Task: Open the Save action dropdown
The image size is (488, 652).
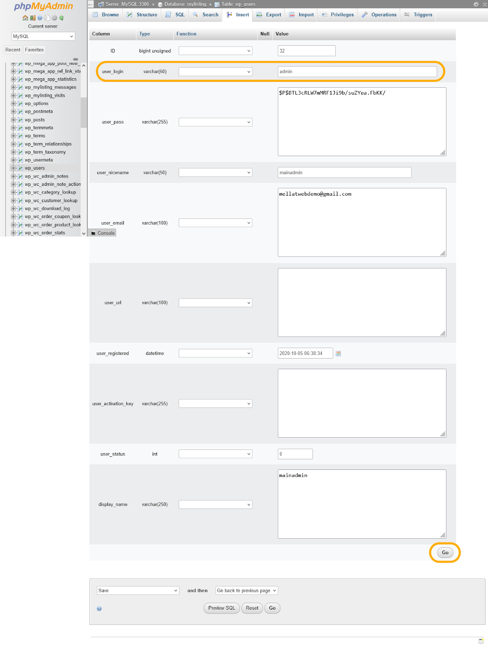Action: click(138, 590)
